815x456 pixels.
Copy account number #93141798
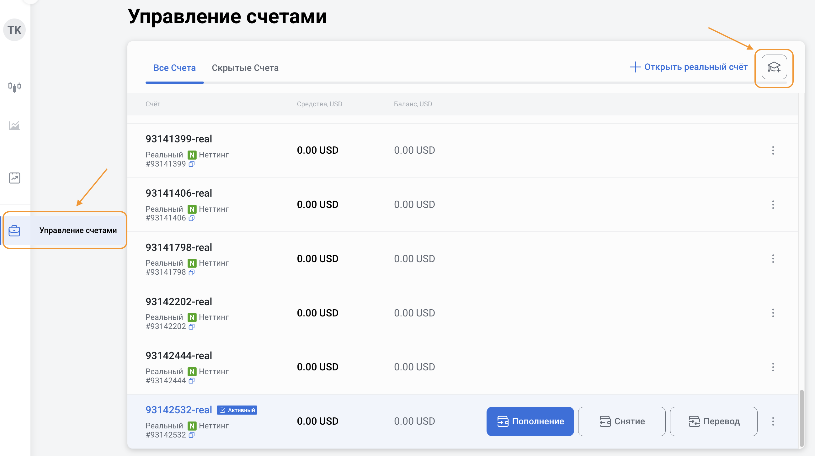(192, 272)
